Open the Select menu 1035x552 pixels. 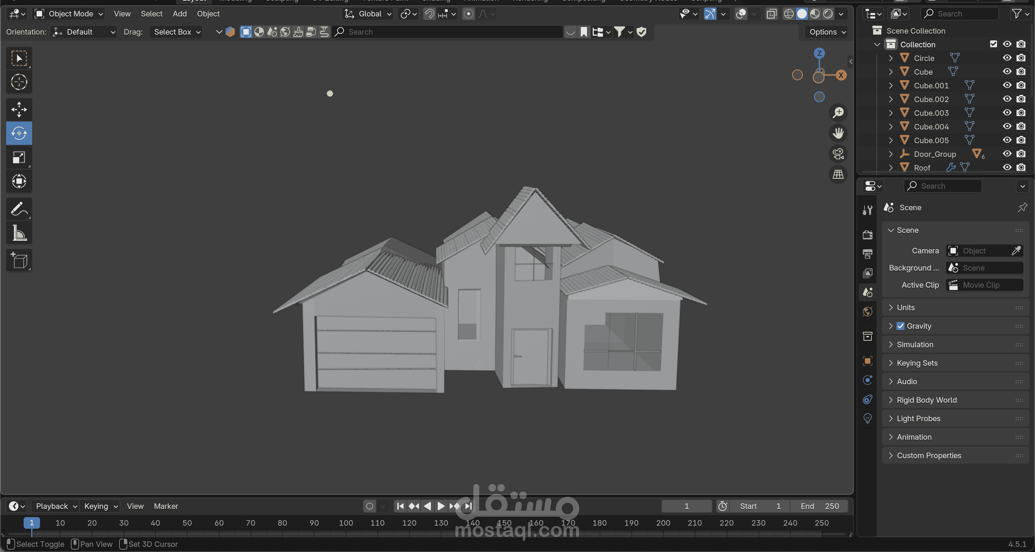click(x=152, y=14)
